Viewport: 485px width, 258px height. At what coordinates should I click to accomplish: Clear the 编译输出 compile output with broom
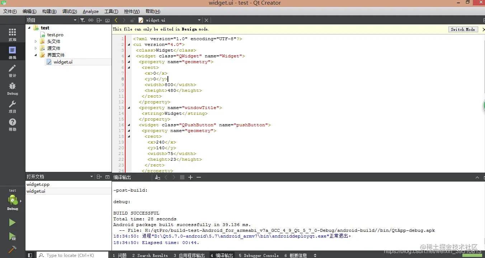click(x=157, y=177)
